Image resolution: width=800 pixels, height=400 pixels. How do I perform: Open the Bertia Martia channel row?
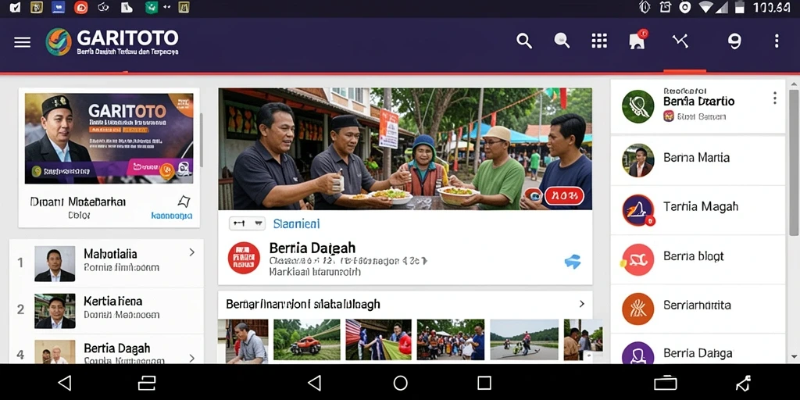click(x=698, y=159)
